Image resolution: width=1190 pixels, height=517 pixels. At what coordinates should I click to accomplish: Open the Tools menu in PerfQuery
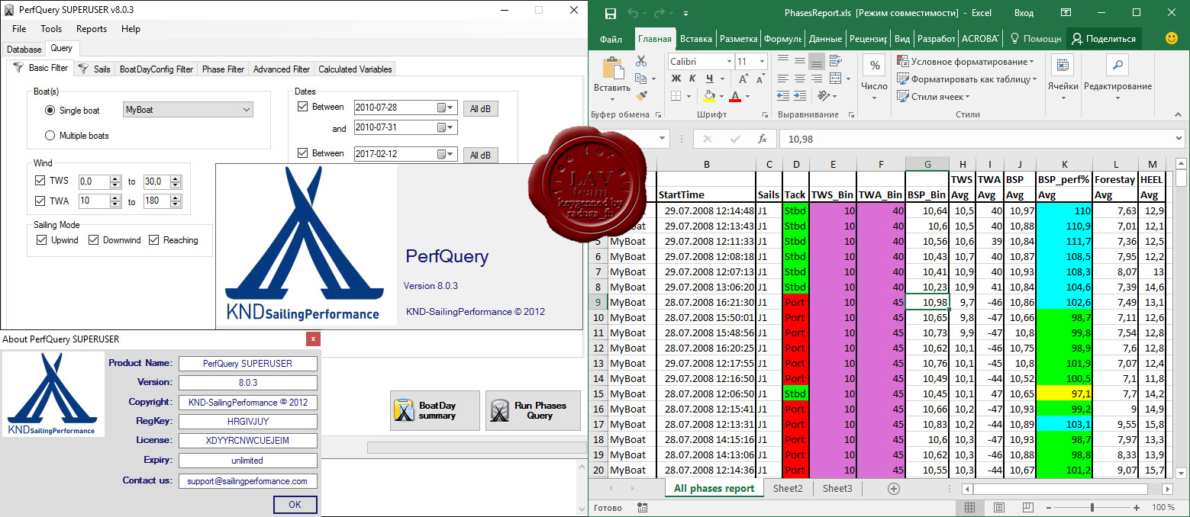(51, 29)
